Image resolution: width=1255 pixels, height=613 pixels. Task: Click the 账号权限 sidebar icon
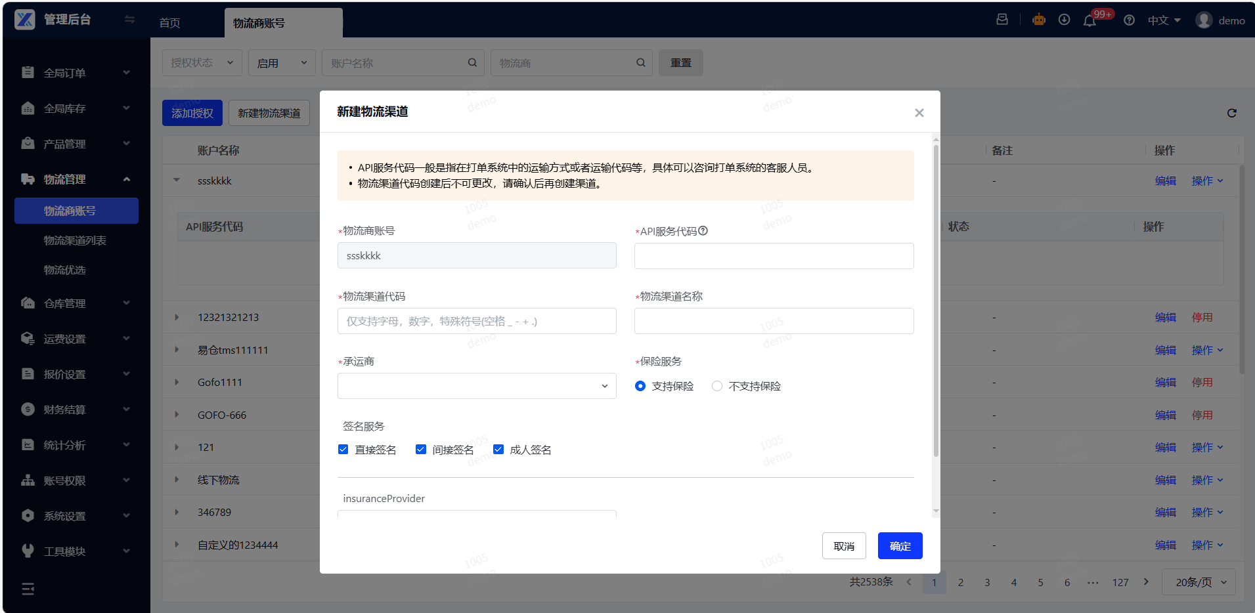pyautogui.click(x=28, y=480)
